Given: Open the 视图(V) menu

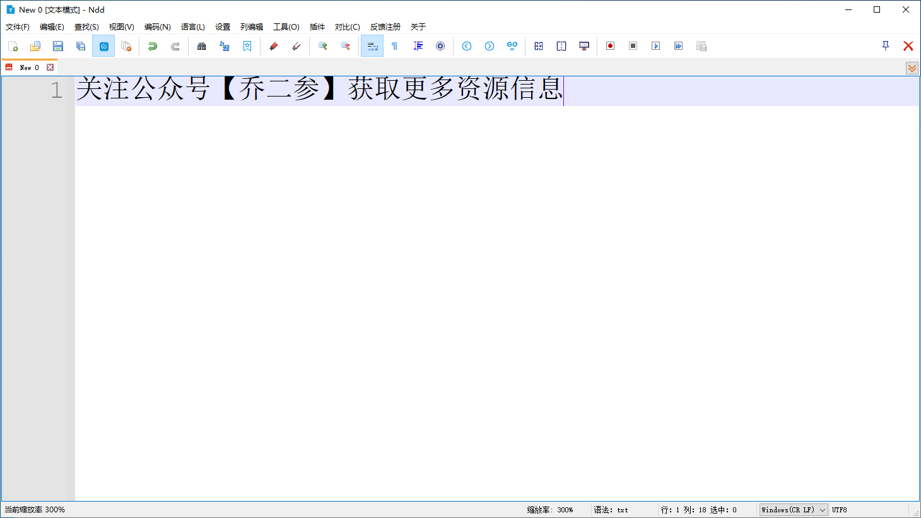Looking at the screenshot, I should [121, 27].
